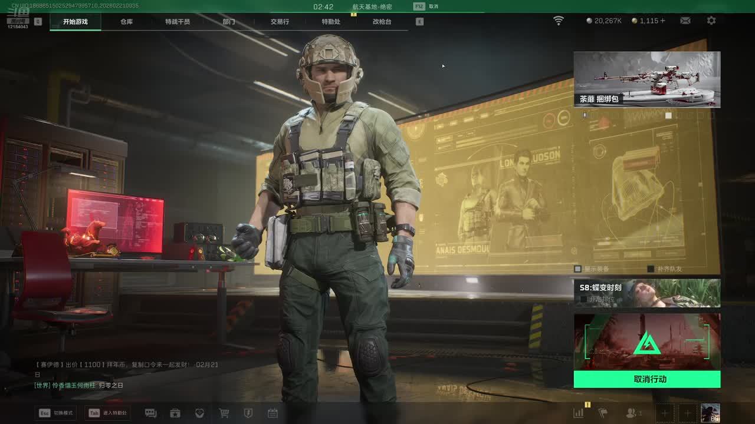755x424 pixels.
Task: Click the 进入特勤处 button
Action: coord(108,413)
